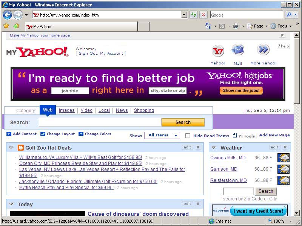This screenshot has height=226, width=302.
Task: Click the Add Content plus icon
Action: 9,134
